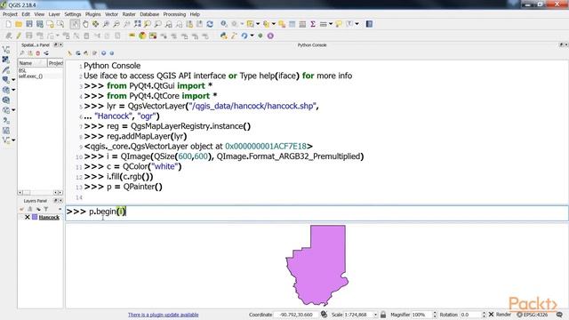Click the New Project icon
This screenshot has height=320, width=569.
tap(8, 24)
